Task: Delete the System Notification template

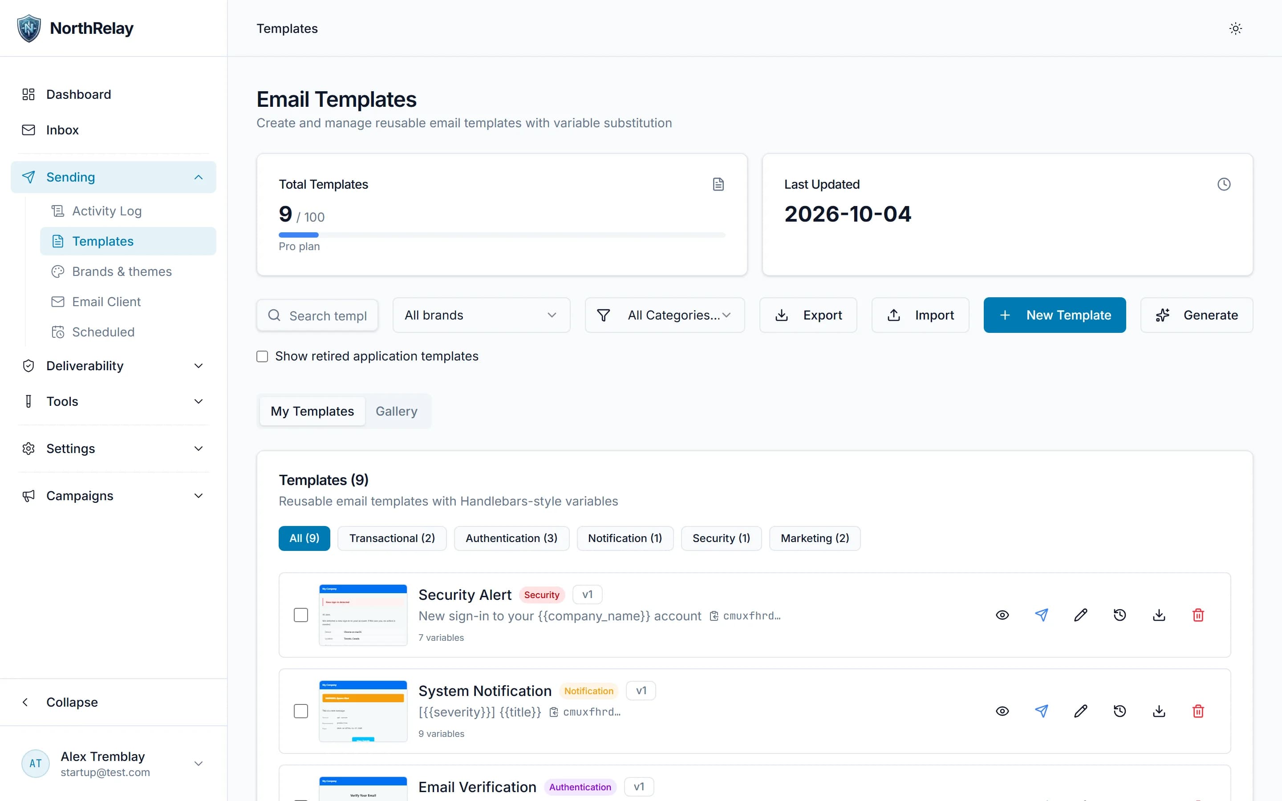Action: (x=1198, y=711)
